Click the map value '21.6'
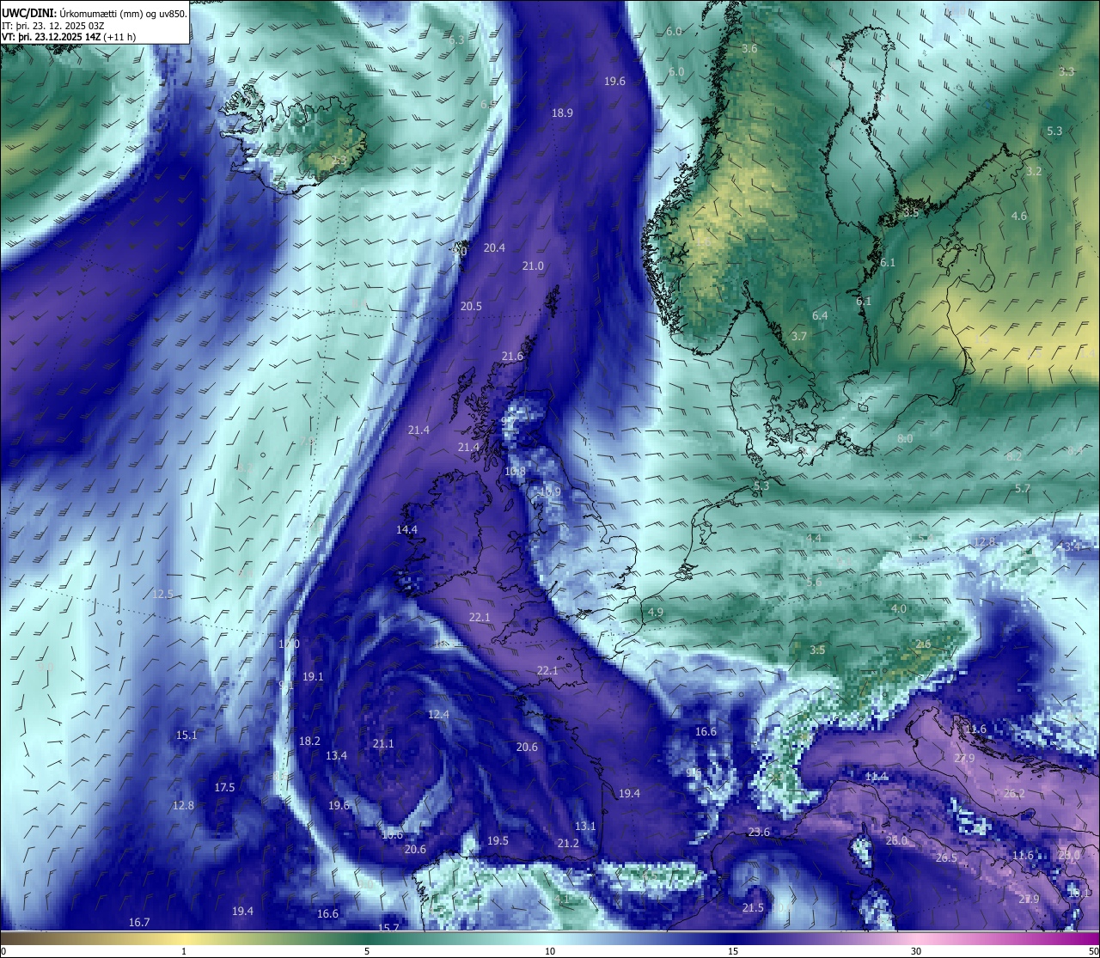 (x=512, y=357)
